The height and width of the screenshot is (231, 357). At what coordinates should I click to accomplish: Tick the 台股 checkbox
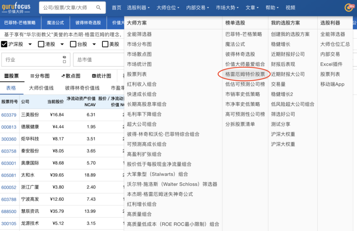73,44
